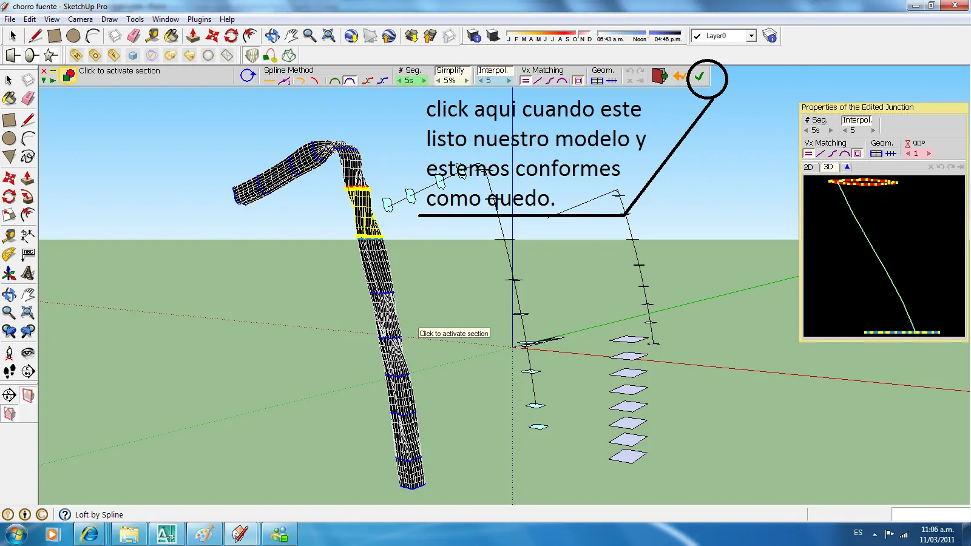Toggle Interpol. in Properties of Edited Junction panel
This screenshot has height=546, width=971.
click(x=857, y=120)
